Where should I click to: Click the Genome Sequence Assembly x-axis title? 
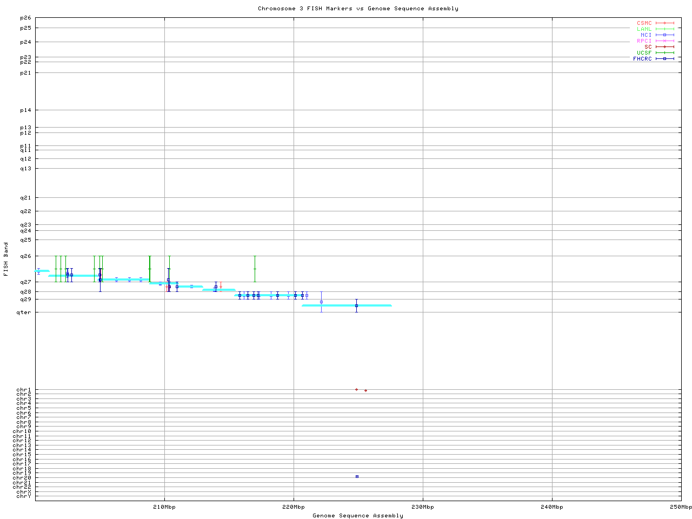pyautogui.click(x=358, y=516)
